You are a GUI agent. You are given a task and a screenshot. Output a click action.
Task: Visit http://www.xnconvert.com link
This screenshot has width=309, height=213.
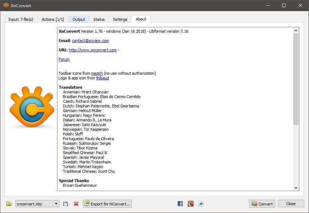point(93,50)
